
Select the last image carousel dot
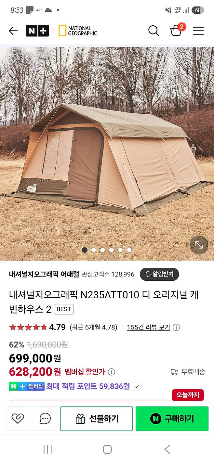point(129,250)
